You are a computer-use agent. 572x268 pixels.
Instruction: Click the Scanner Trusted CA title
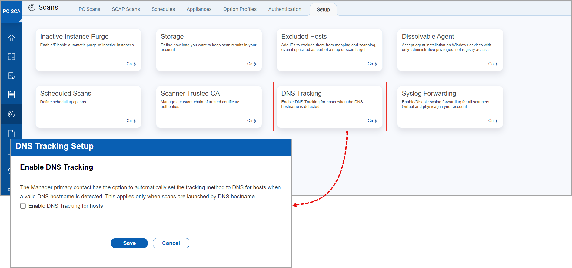[190, 93]
